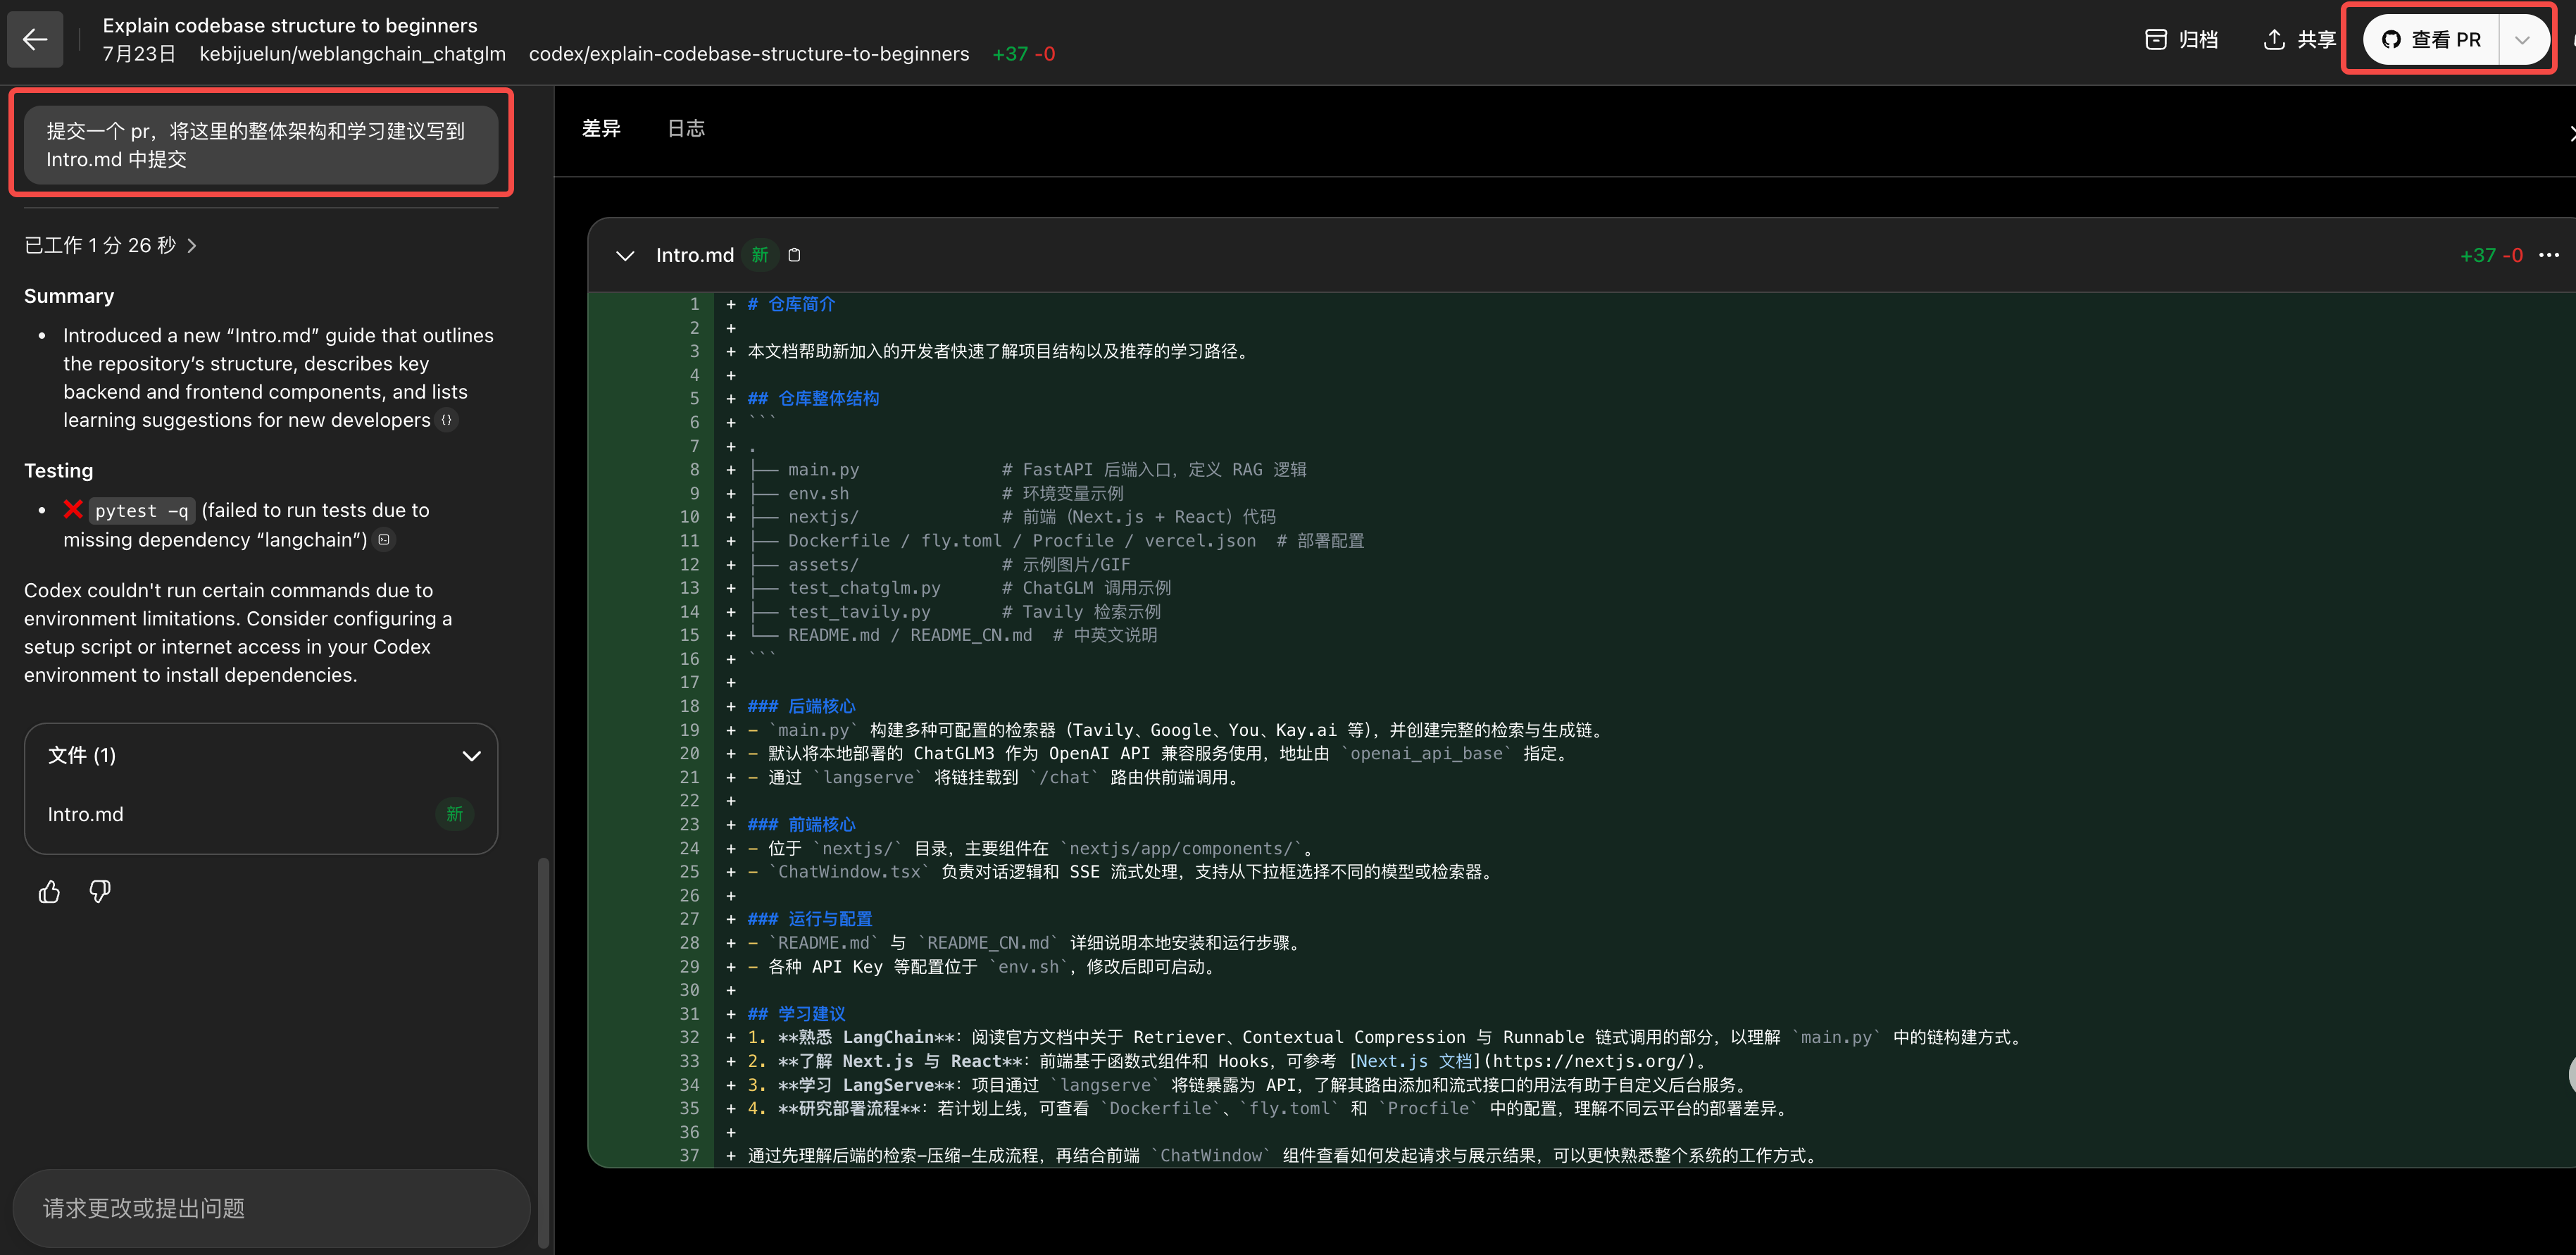
Task: Share the task using the 共享 share icon
Action: pyautogui.click(x=2275, y=39)
